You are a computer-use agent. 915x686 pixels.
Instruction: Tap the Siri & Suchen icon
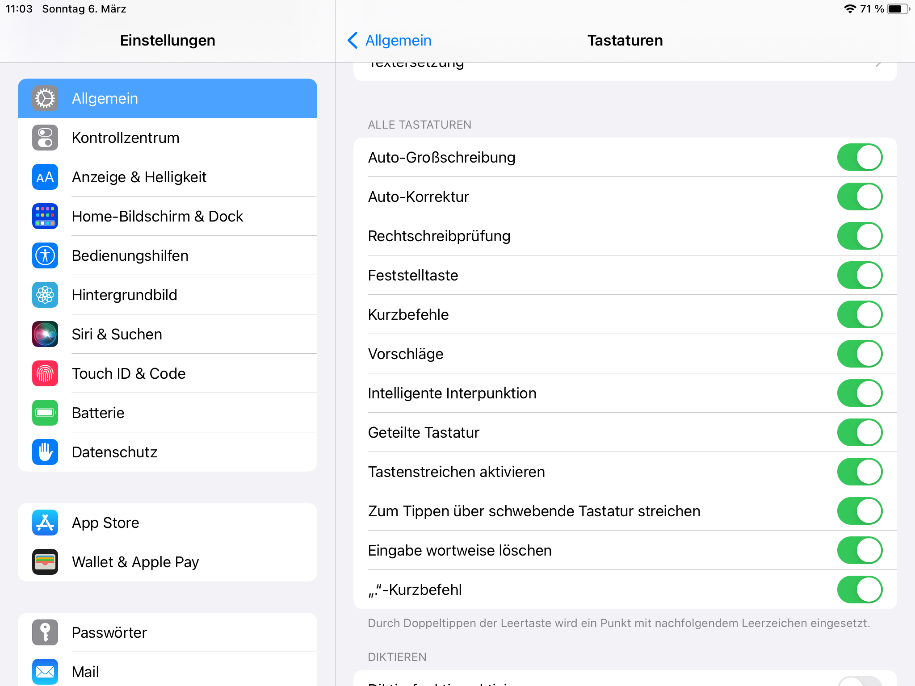point(45,334)
